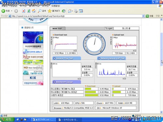The width and height of the screenshot is (163, 122).
Task: Click the 9.52 Mbps value under Download test
Action: click(59, 53)
